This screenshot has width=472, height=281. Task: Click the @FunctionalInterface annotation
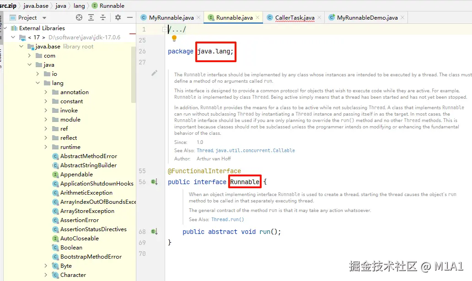[x=204, y=171]
